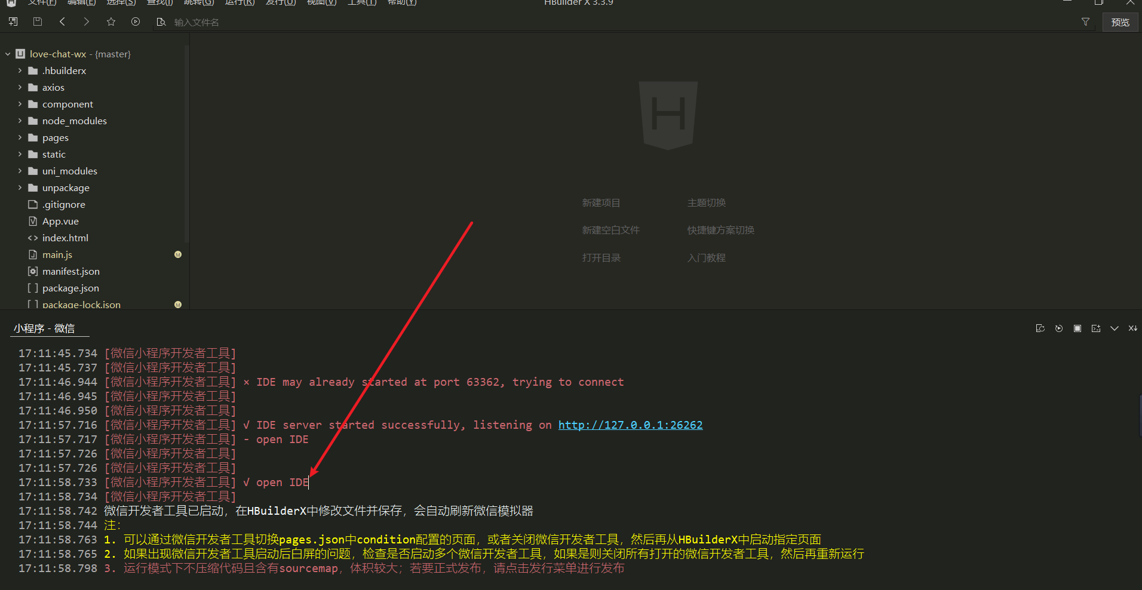This screenshot has width=1142, height=590.
Task: Click log line 'IDE may already started at port 63362'
Action: tap(440, 382)
